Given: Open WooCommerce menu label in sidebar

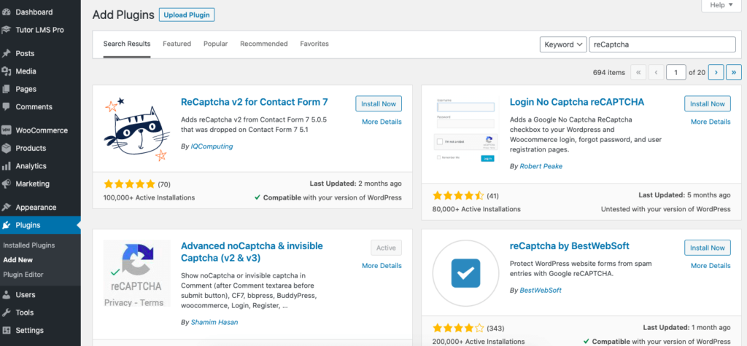Looking at the screenshot, I should click(x=42, y=130).
